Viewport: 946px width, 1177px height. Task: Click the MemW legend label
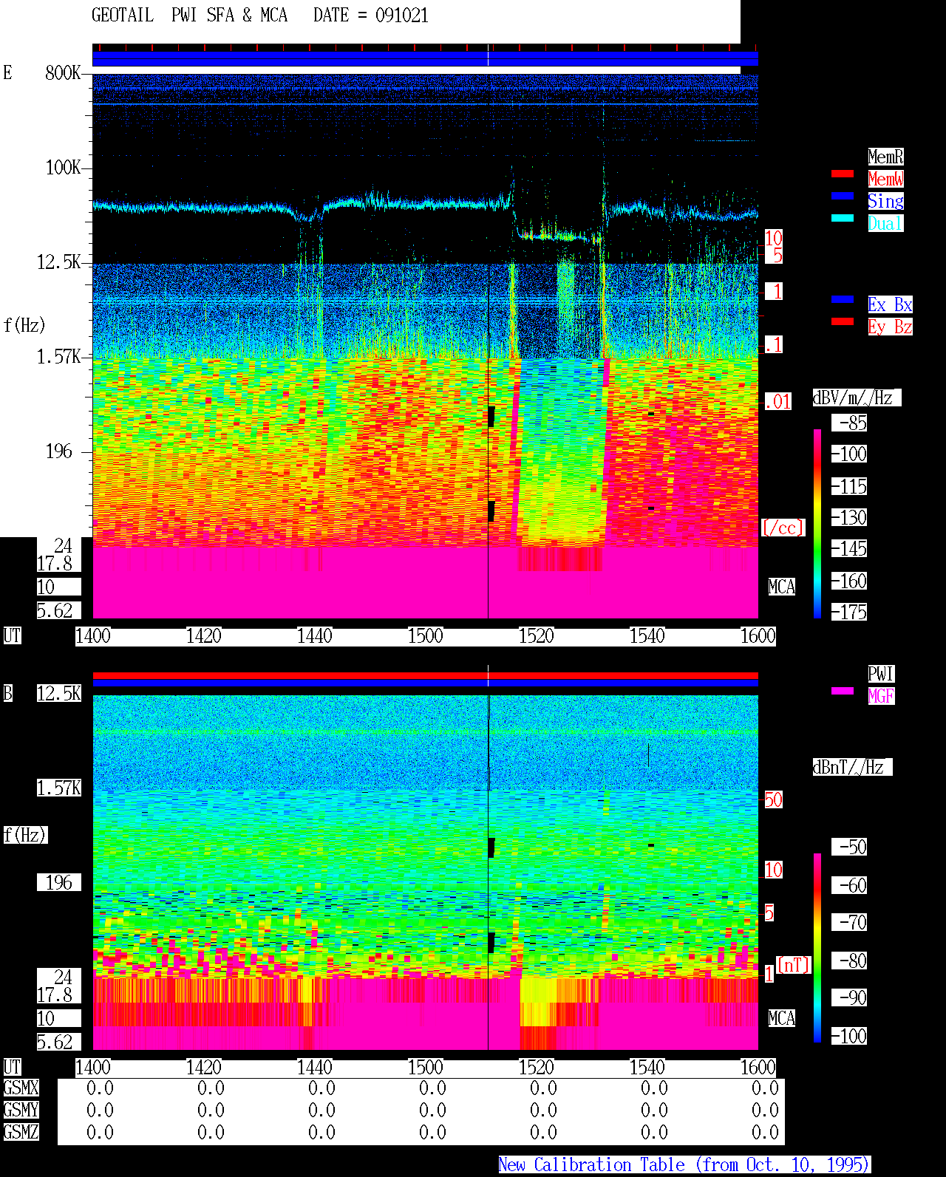(885, 179)
